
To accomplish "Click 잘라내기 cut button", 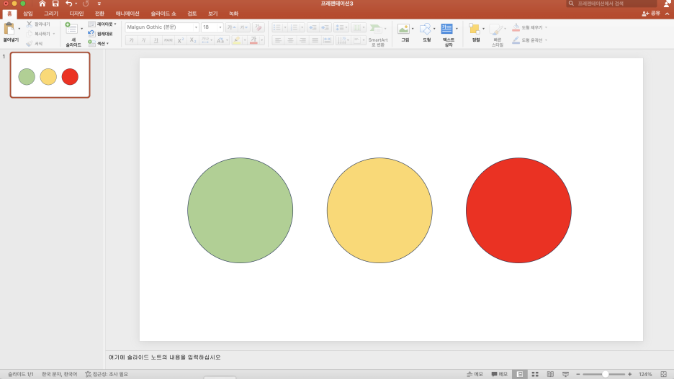I will click(x=38, y=24).
